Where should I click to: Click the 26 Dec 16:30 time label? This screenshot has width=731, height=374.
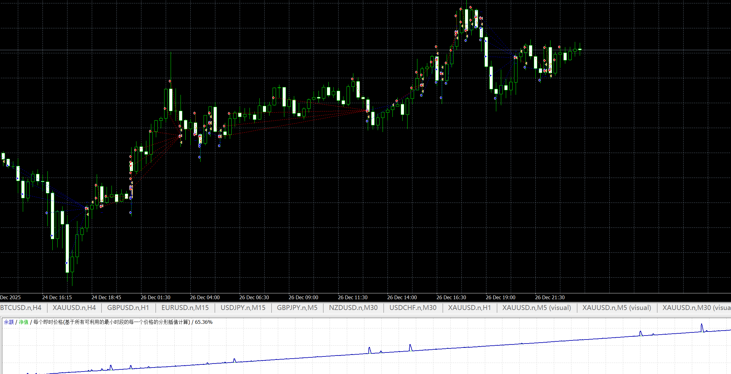click(451, 297)
